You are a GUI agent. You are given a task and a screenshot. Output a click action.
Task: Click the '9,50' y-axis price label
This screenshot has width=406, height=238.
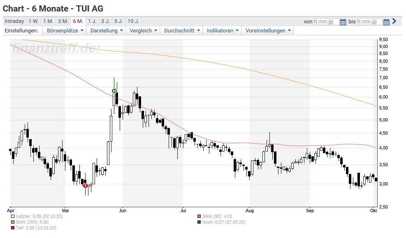(383, 39)
